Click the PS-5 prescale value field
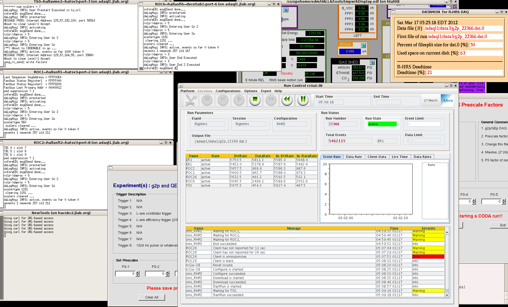 coord(491,202)
